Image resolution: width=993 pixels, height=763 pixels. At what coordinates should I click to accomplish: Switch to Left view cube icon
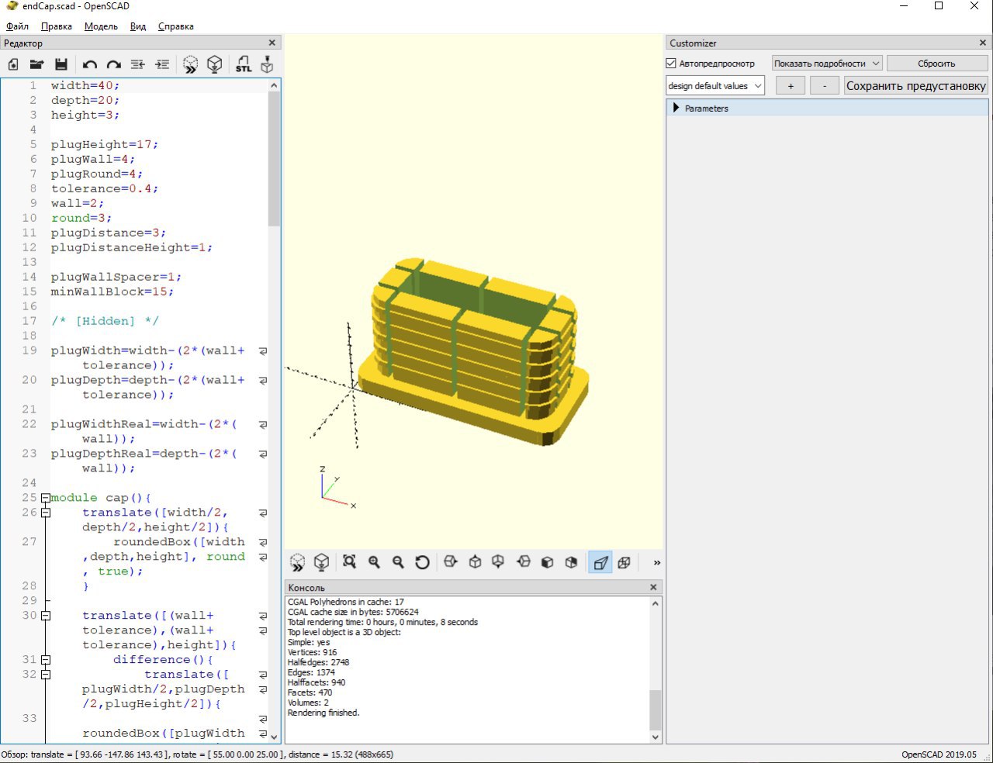point(524,562)
